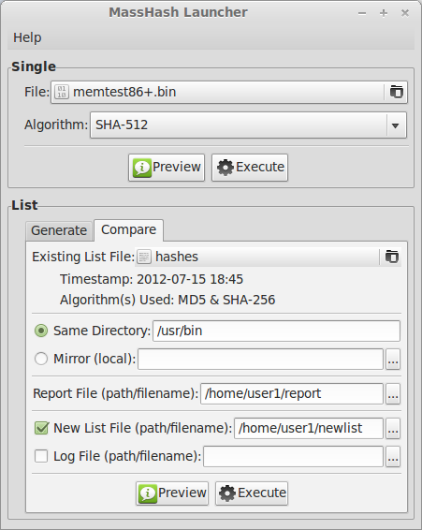The height and width of the screenshot is (530, 422).
Task: Select the Same Directory radio option
Action: (x=41, y=331)
